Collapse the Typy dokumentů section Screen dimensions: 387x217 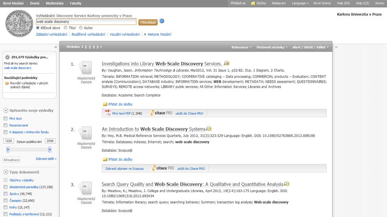(x=6, y=172)
